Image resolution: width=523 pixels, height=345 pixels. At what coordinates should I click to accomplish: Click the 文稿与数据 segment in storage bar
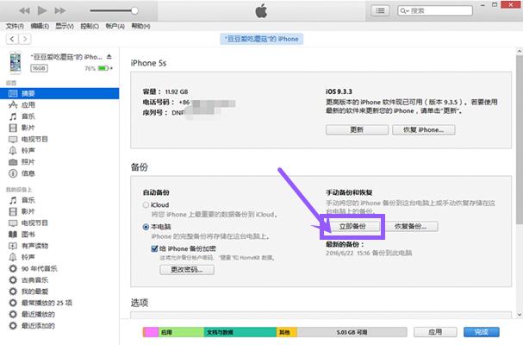[240, 332]
